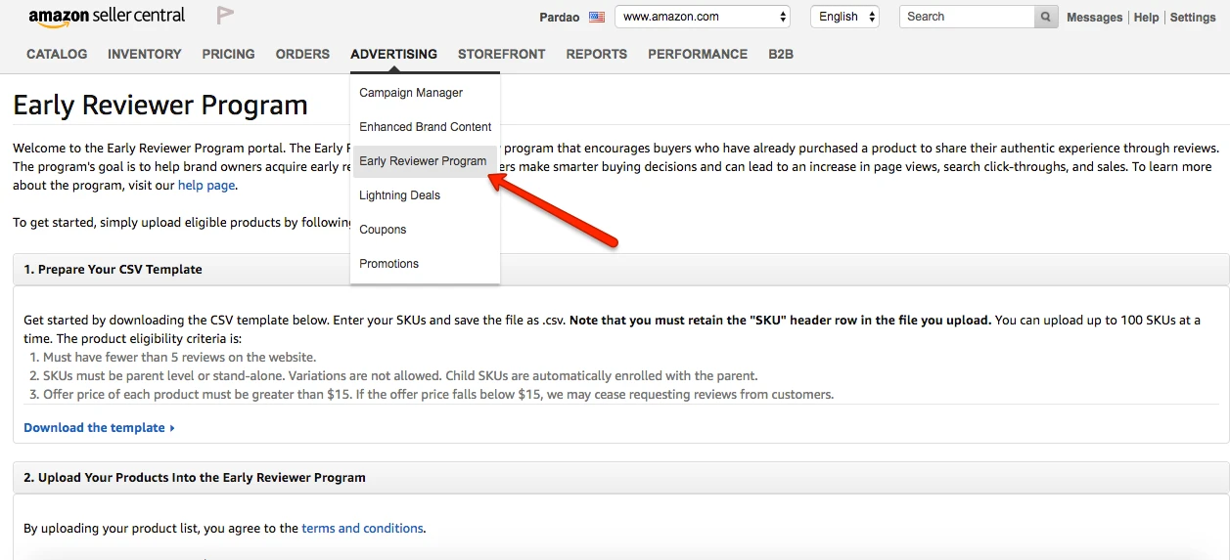Click the 'Offer price of each product' criterion
This screenshot has width=1230, height=560.
[437, 394]
